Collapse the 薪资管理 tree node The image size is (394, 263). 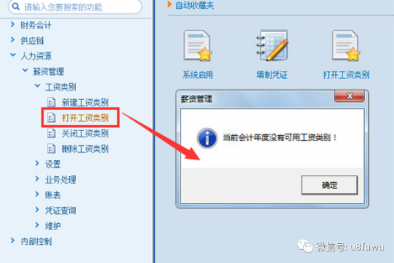point(25,70)
